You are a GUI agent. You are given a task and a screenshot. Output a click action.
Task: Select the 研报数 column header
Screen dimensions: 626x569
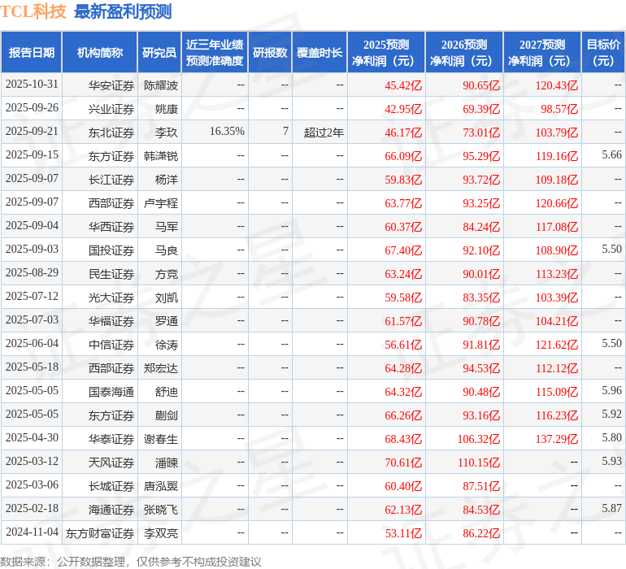coord(269,53)
